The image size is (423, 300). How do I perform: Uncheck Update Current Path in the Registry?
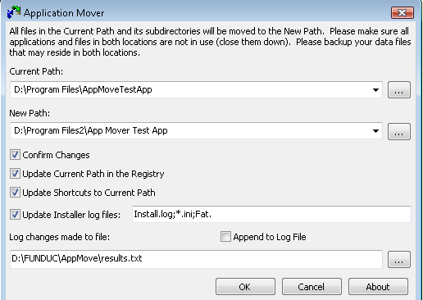coord(15,174)
